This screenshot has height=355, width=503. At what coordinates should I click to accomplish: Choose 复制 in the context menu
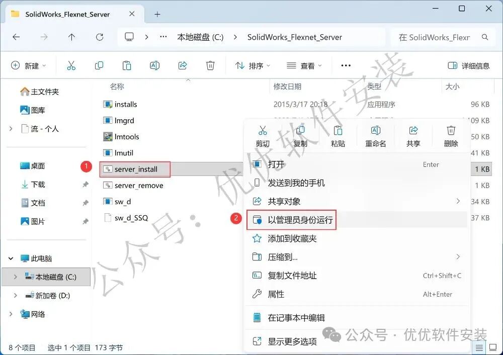tap(300, 136)
